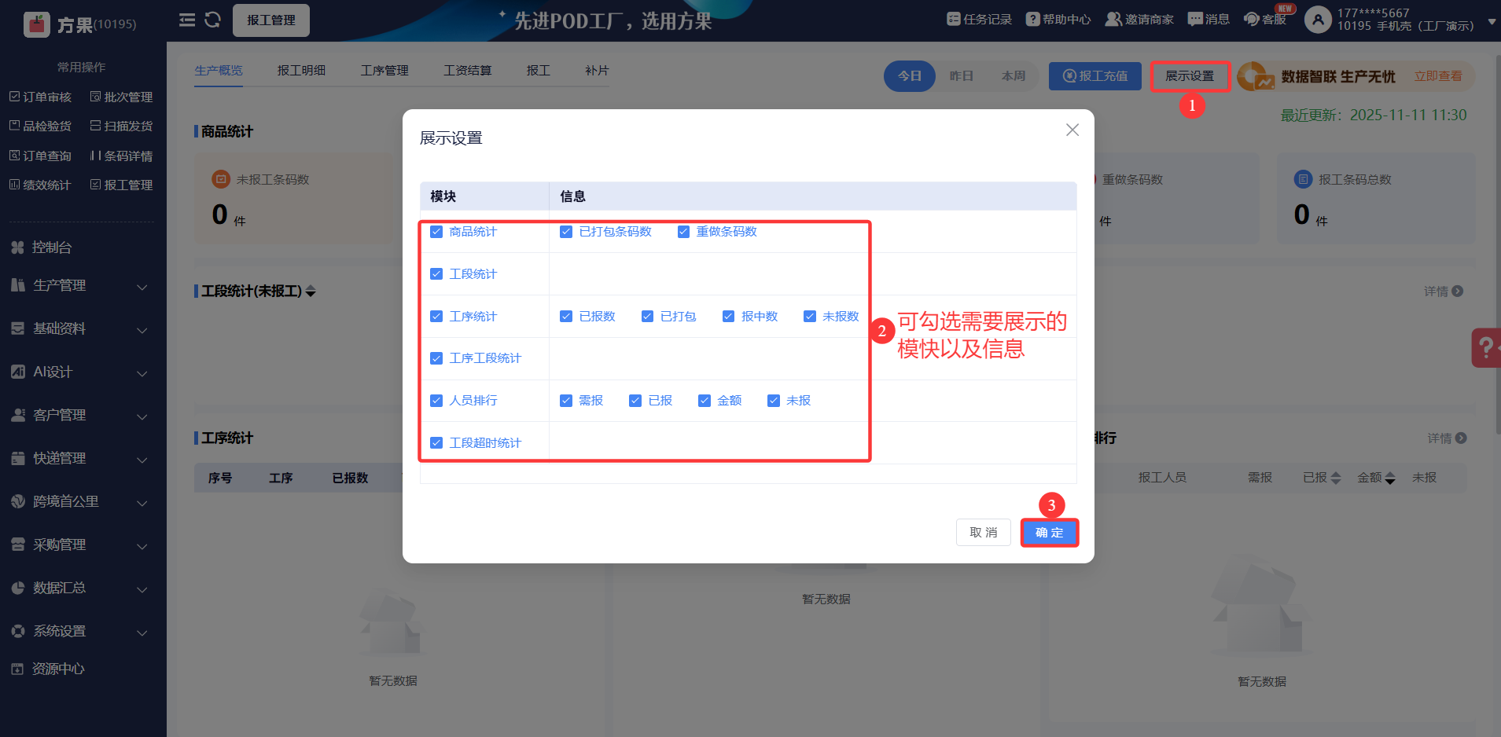This screenshot has height=737, width=1501.
Task: Refresh the page using the reload icon
Action: pos(212,20)
